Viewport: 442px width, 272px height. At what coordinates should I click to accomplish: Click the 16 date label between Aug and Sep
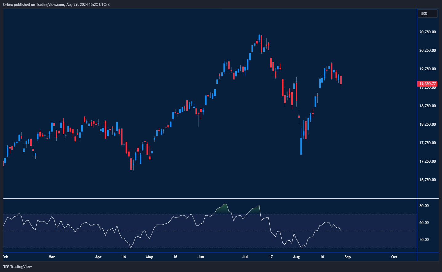point(322,257)
